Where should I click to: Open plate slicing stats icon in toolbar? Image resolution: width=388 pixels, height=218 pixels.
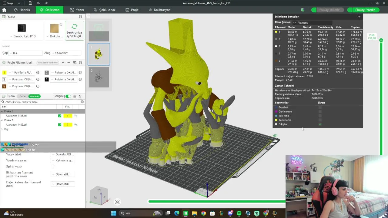[x=303, y=10]
